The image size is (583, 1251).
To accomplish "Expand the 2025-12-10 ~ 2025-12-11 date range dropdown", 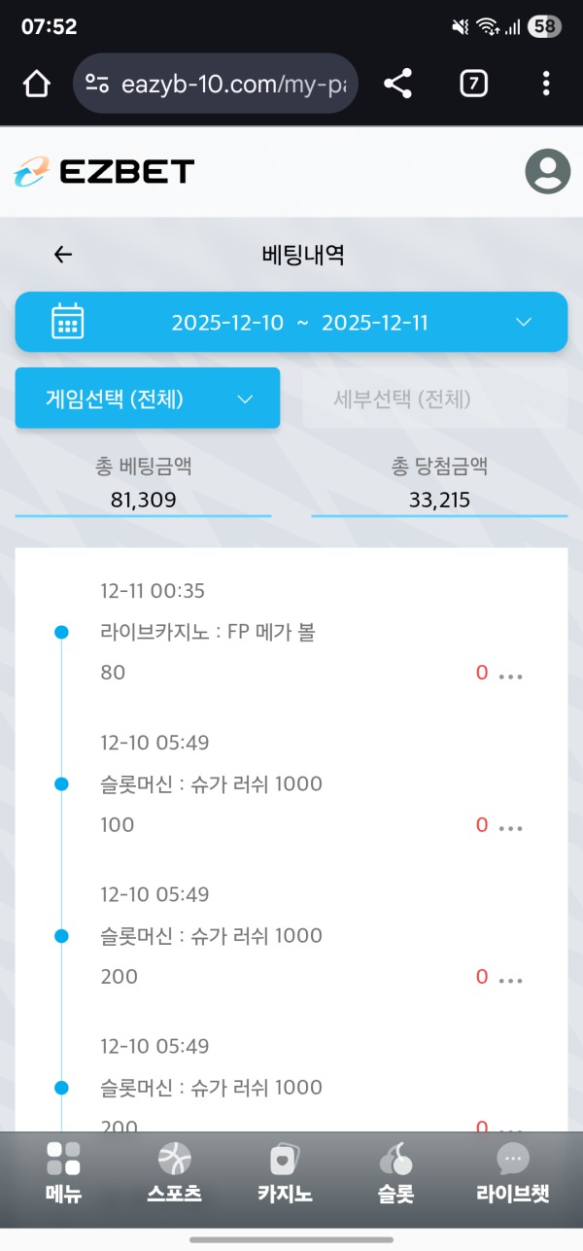I will click(291, 322).
